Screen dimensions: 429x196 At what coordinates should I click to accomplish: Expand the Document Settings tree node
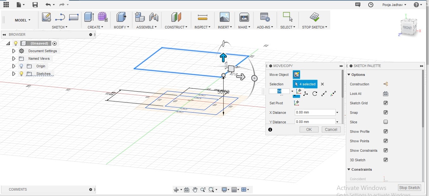[14, 51]
